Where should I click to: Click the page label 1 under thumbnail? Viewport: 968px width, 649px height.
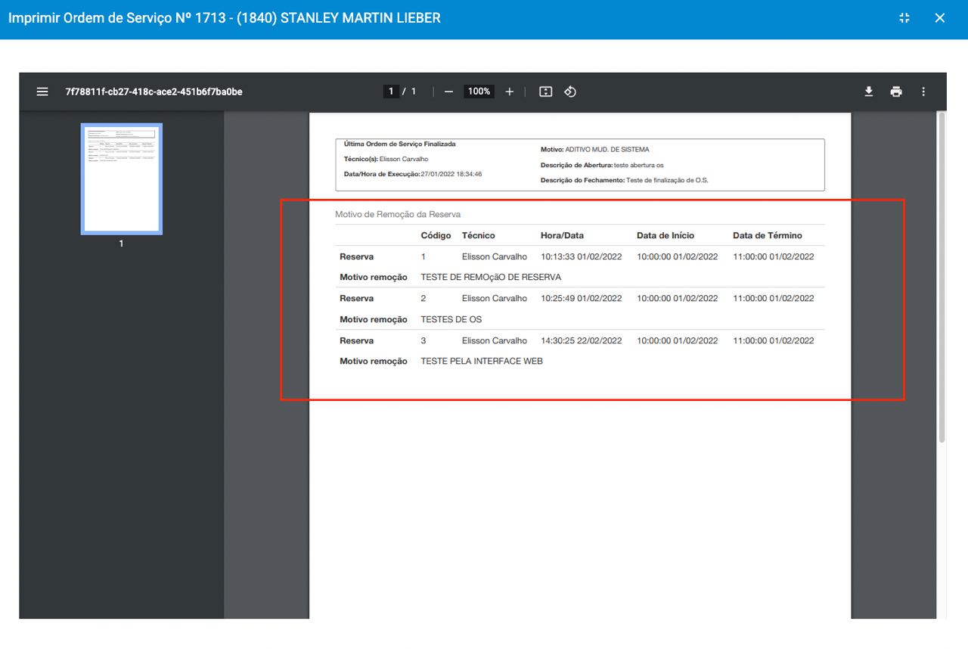pos(121,244)
